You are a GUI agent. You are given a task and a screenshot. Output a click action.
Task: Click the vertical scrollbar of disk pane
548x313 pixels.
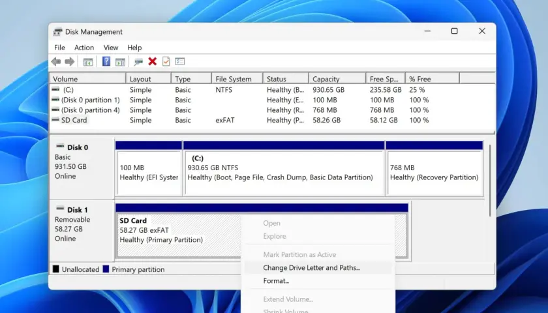(x=490, y=181)
